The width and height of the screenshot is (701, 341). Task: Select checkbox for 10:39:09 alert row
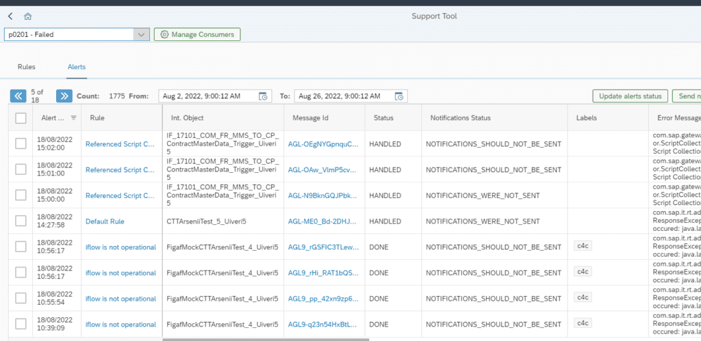tap(21, 324)
